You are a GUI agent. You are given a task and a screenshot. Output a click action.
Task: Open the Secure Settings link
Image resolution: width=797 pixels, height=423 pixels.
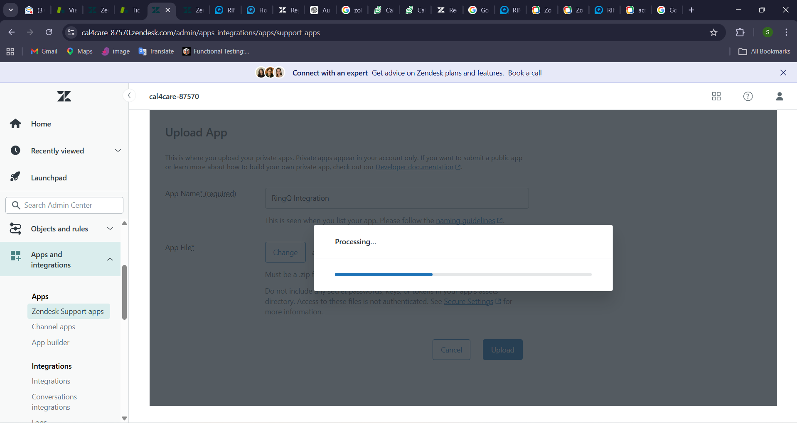(x=472, y=301)
